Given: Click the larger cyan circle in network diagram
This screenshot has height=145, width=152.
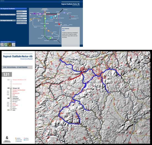Looking at the screenshot, I should [x=51, y=17].
